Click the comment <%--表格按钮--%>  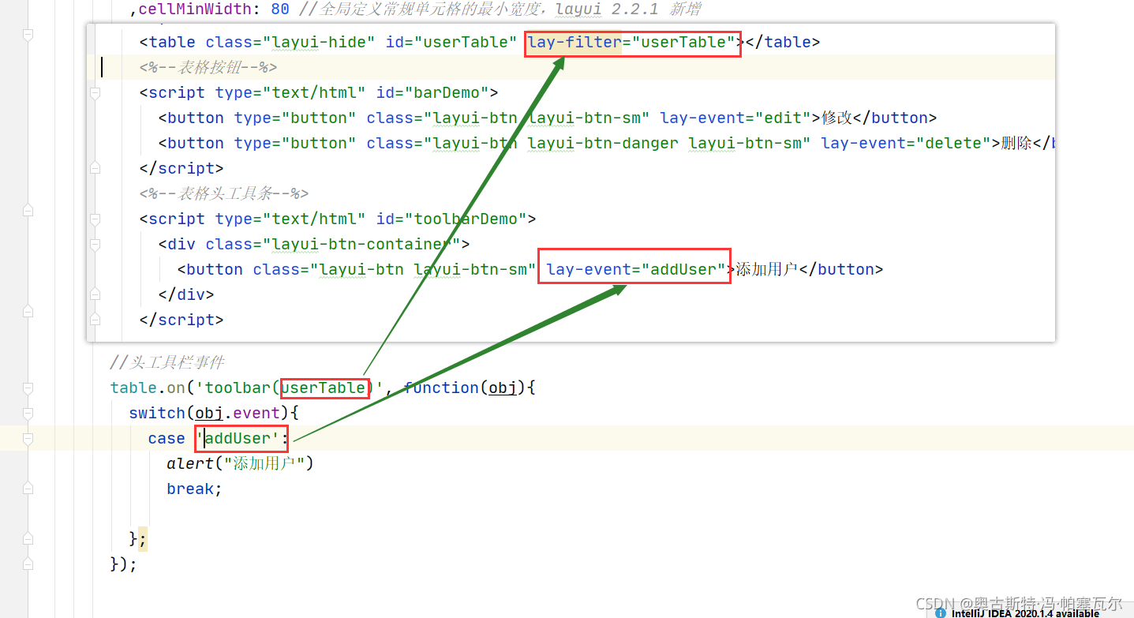click(208, 67)
